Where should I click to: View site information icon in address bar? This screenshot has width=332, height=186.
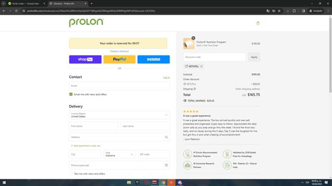point(24,11)
